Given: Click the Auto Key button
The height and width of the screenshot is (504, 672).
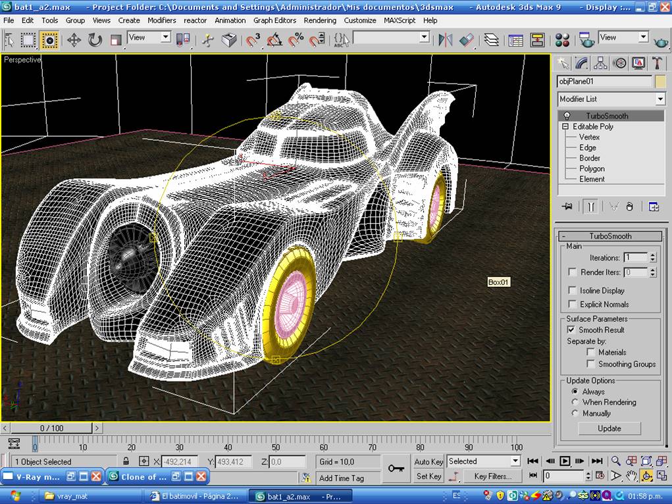Looking at the screenshot, I should [428, 461].
